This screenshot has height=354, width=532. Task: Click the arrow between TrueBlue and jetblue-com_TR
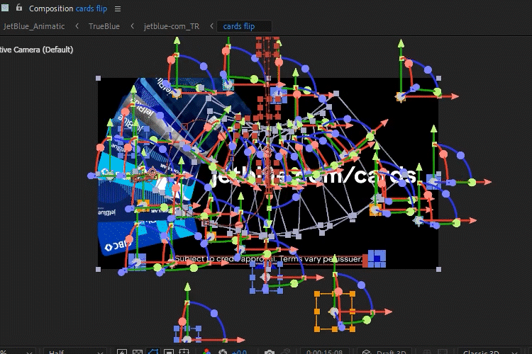tap(133, 26)
